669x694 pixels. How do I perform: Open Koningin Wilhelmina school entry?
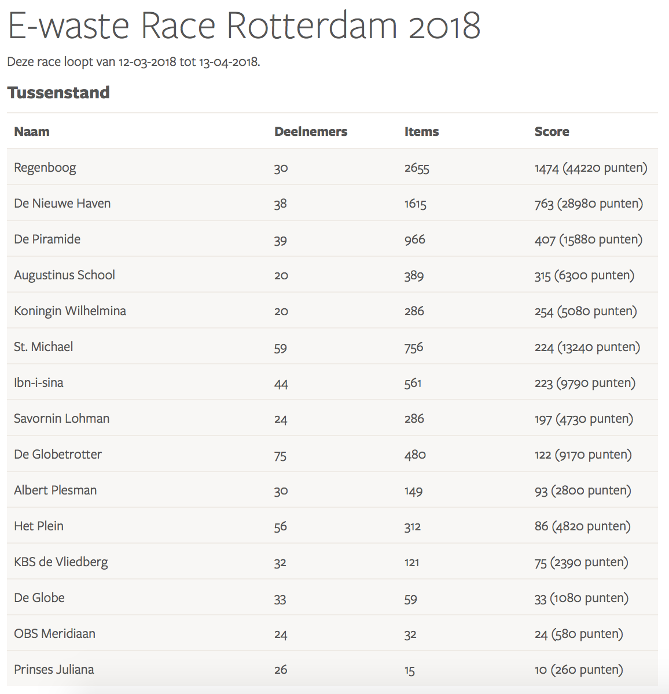pyautogui.click(x=70, y=311)
